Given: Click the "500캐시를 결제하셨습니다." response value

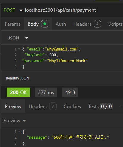Looking at the screenshot, I should pos(80,137).
